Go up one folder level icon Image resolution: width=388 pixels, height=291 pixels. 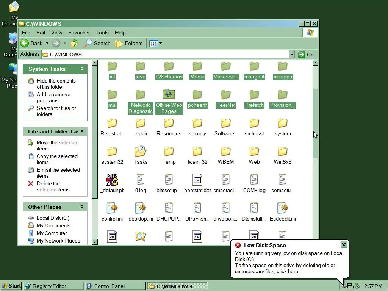tap(74, 43)
